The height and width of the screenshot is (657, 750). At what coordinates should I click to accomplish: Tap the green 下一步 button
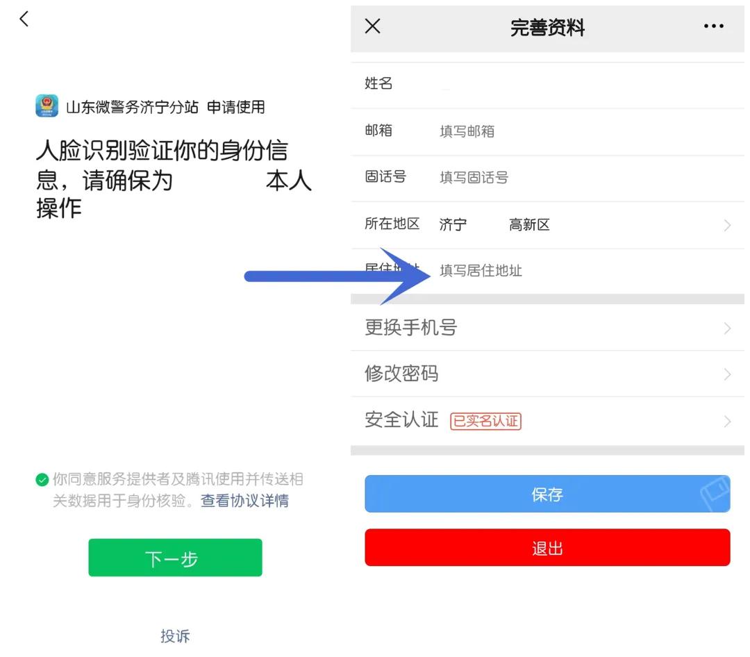click(x=175, y=558)
